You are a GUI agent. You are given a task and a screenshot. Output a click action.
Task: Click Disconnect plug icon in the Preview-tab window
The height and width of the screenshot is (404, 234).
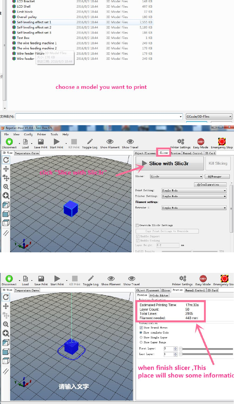(9, 279)
